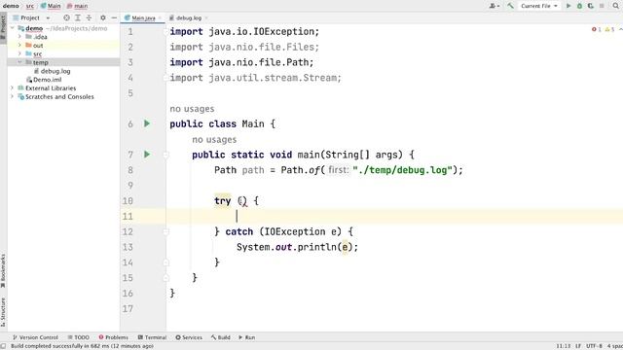Open the Project sidebar stripe button
623x350 pixels.
coord(3,27)
